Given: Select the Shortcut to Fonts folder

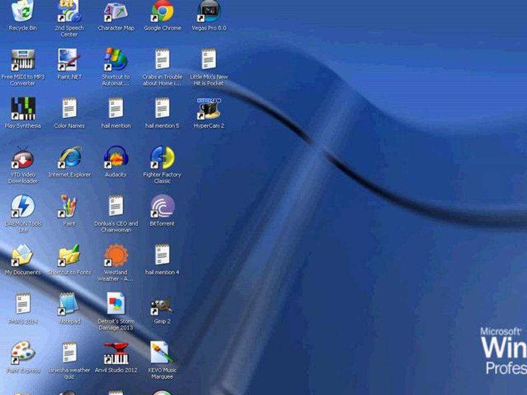Looking at the screenshot, I should (69, 255).
